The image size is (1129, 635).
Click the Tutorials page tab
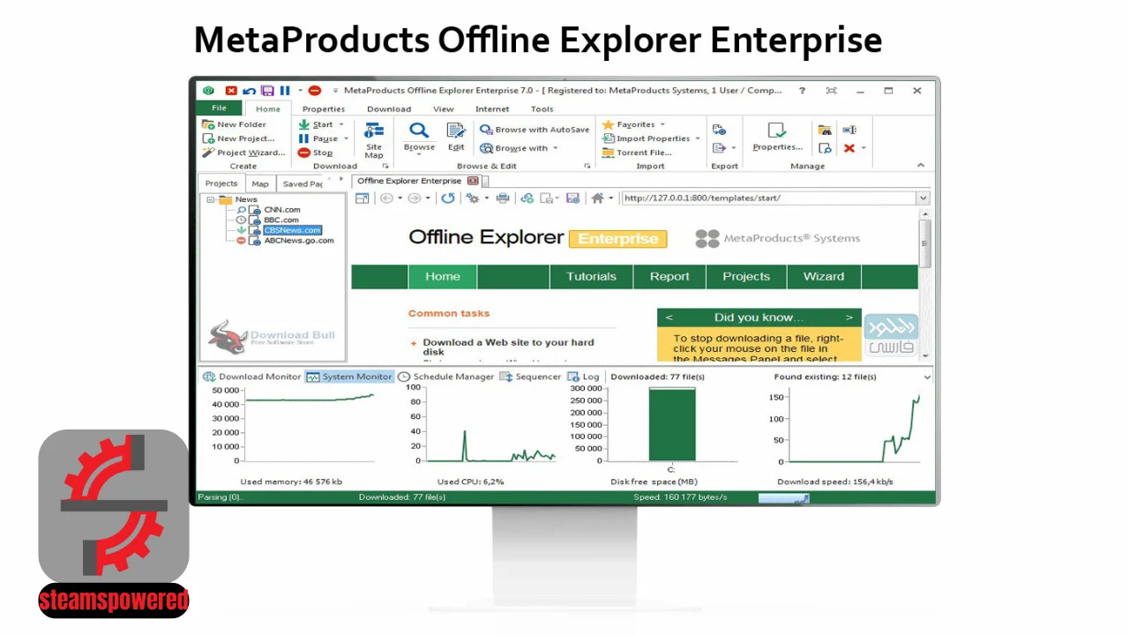click(x=591, y=276)
